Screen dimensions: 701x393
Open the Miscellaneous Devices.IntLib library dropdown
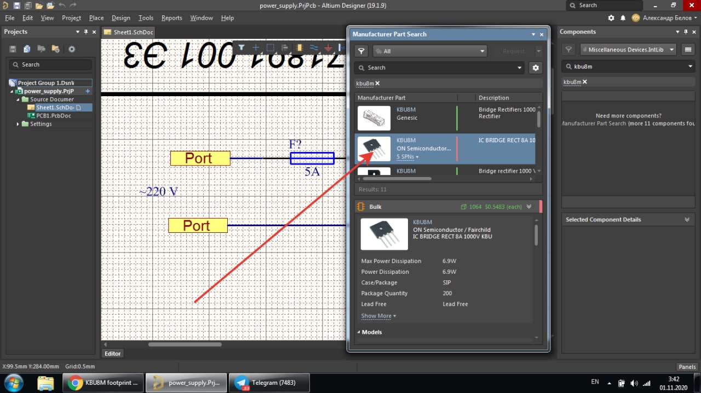[x=628, y=50]
